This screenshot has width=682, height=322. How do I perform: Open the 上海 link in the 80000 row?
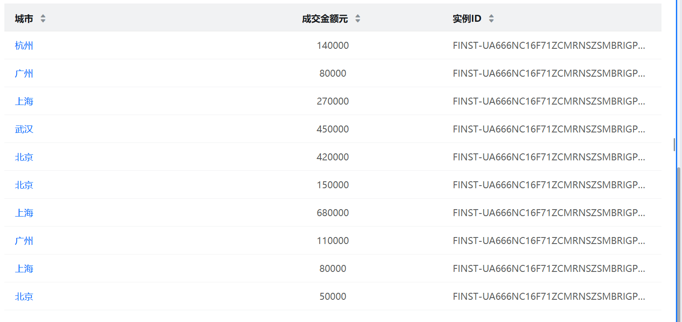click(24, 268)
